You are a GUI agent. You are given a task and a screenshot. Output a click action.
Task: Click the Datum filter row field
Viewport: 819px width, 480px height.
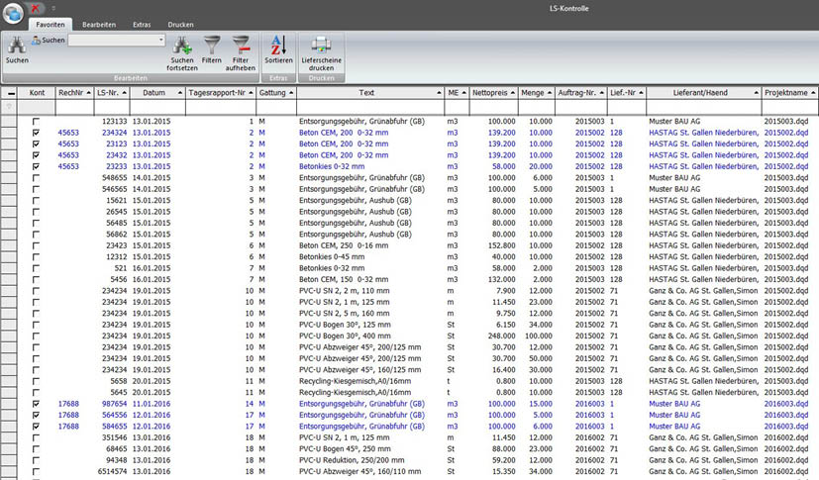click(x=156, y=107)
